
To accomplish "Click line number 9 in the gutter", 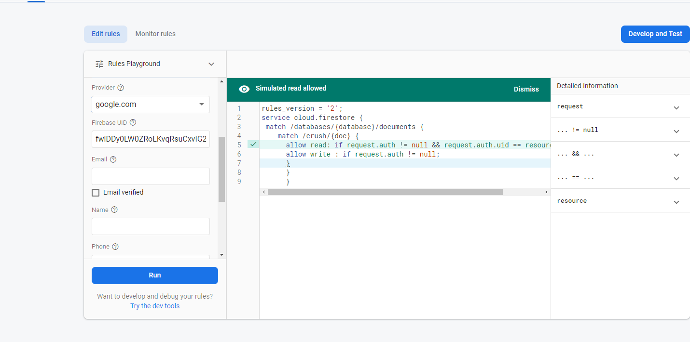I will coord(239,182).
